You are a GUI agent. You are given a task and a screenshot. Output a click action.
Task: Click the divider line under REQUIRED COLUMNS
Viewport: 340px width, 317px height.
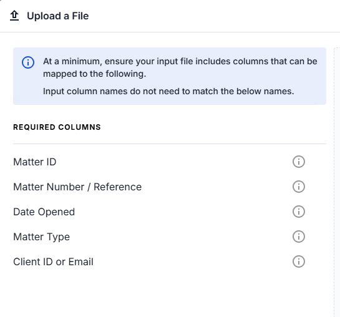point(170,144)
